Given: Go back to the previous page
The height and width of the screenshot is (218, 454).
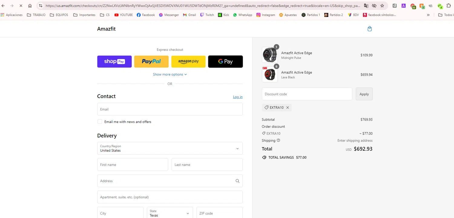Looking at the screenshot, I should [x=3, y=6].
